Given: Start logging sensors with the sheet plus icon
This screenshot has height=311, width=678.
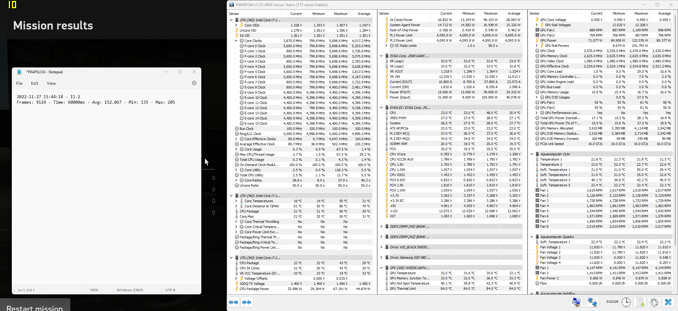Looking at the screenshot, I should pos(641,302).
